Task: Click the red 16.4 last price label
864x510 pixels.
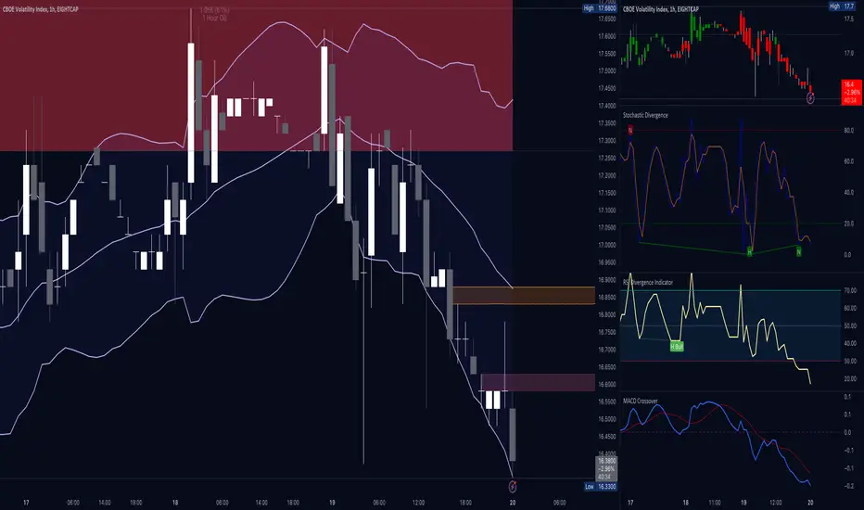Action: pyautogui.click(x=850, y=92)
